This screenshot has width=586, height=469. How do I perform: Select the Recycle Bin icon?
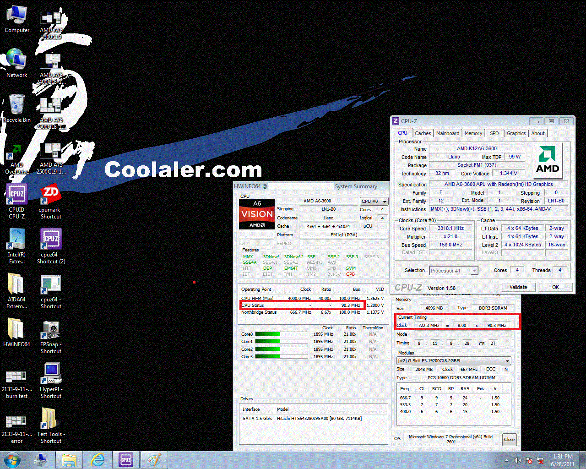[x=17, y=109]
